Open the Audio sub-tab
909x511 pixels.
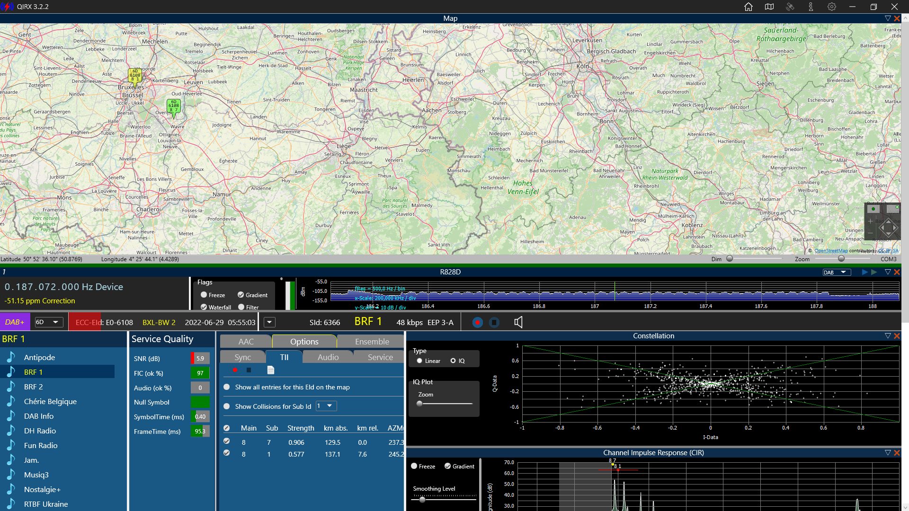coord(328,357)
